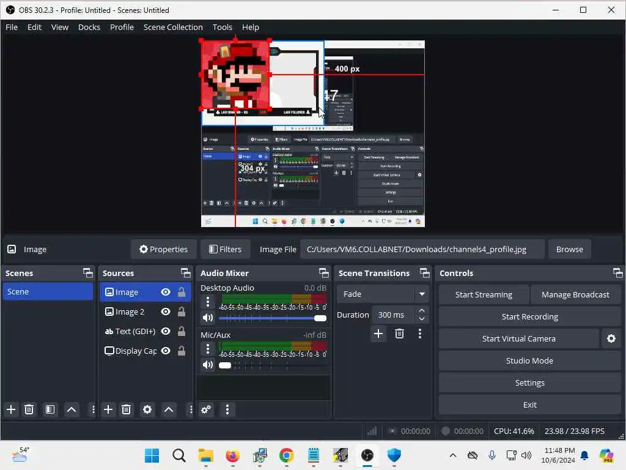Open scene filters icon in Scenes dock
The height and width of the screenshot is (470, 626).
click(x=50, y=409)
